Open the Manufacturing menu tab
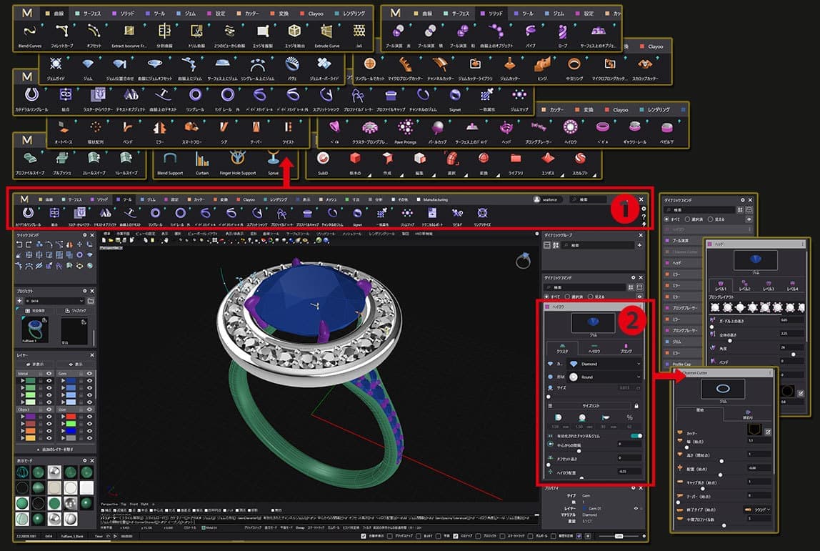The height and width of the screenshot is (551, 820). (x=435, y=199)
